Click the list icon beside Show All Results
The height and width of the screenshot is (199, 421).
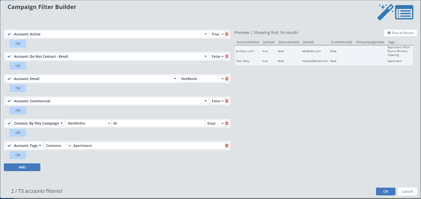point(389,33)
